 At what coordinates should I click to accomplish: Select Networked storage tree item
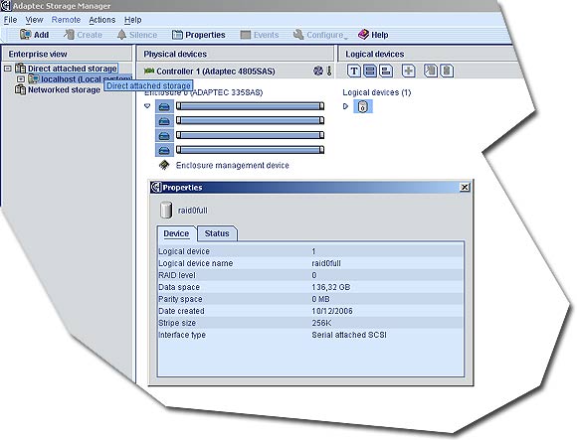(64, 89)
